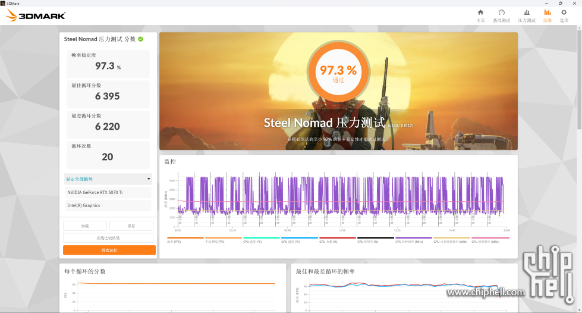Screen dimensions: 582x313
Task: Toggle the CPU 温度 (°C) legend series
Action: (262, 240)
